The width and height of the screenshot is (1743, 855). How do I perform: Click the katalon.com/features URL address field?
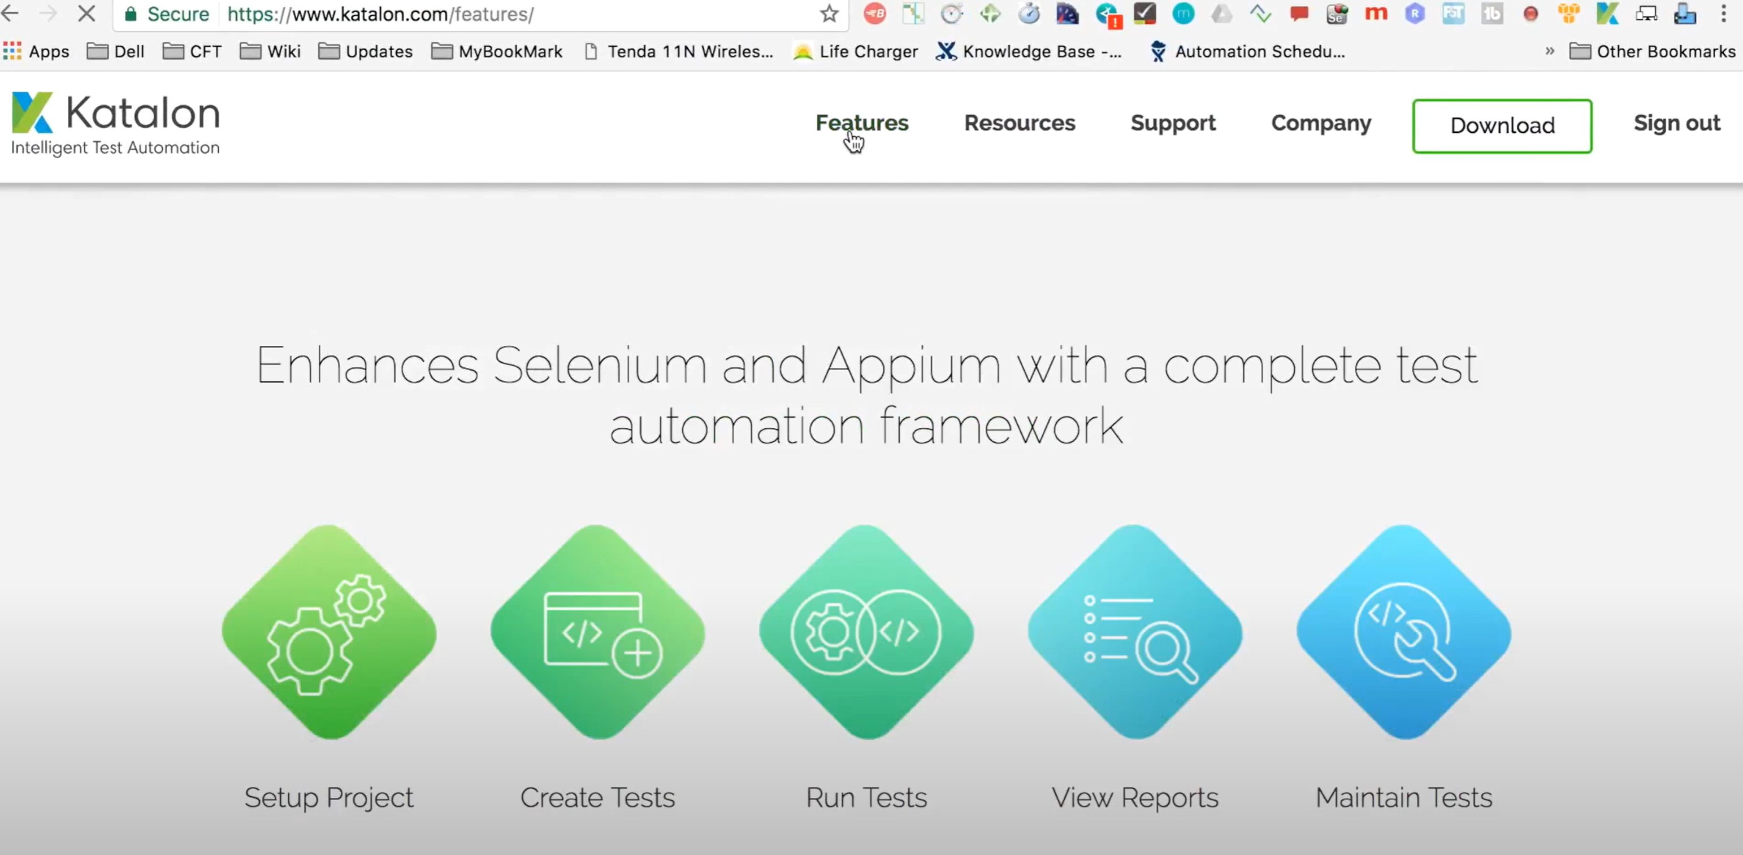pyautogui.click(x=380, y=14)
